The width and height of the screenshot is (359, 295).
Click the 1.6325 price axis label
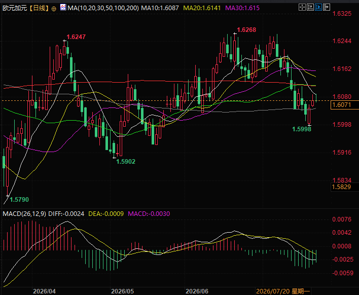pos(342,14)
